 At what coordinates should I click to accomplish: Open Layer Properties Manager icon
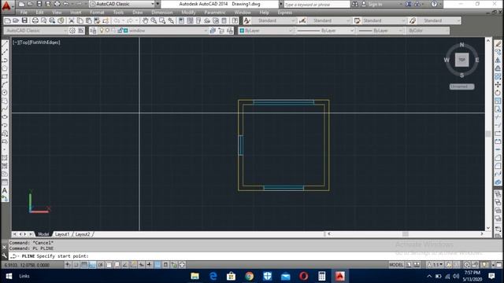click(93, 31)
